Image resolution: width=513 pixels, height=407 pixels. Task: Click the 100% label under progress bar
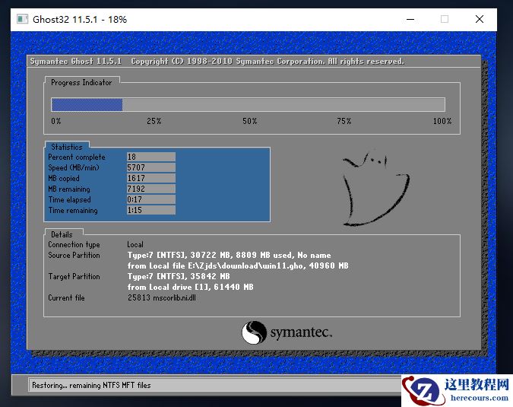442,122
